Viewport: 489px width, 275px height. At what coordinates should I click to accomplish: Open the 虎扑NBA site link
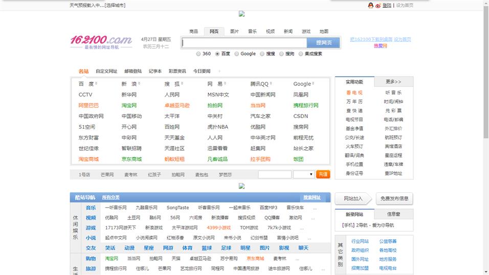(x=218, y=127)
